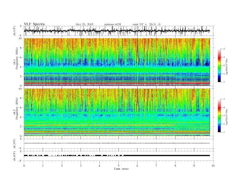Click the "station=ATH" header label
The width and height of the screenshot is (240, 186).
point(112,24)
